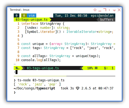Viewport: 129px width, 108px height.
Task: Click the N… normal mode indicator
Action: 17,68
